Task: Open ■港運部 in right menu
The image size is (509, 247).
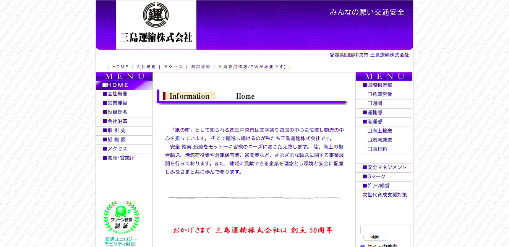Action: (384, 122)
